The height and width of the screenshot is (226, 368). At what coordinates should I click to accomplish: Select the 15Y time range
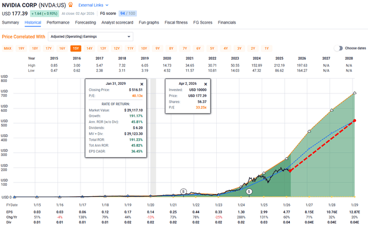point(76,49)
